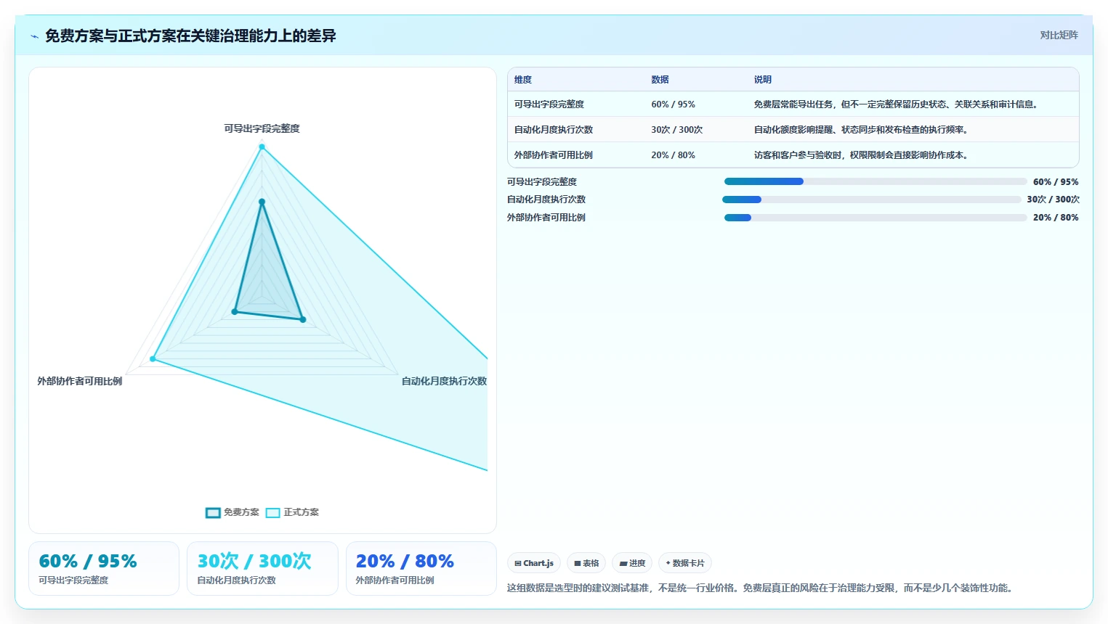Click the 外部协作者可用比例 progress bar
This screenshot has height=624, width=1108.
click(x=876, y=218)
